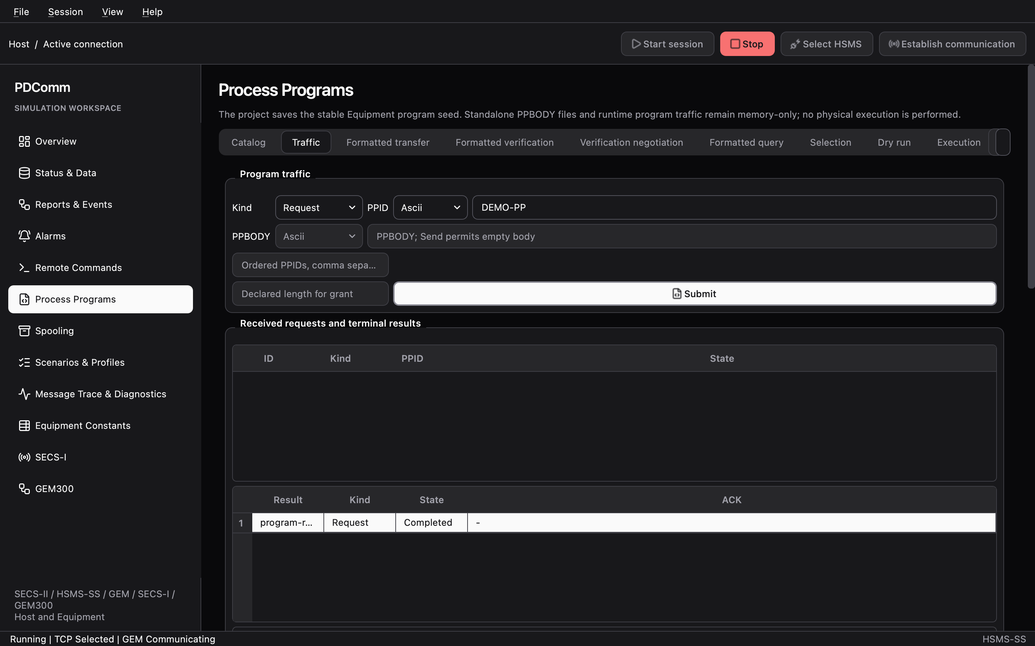Click the Reports & Events icon

click(x=24, y=205)
